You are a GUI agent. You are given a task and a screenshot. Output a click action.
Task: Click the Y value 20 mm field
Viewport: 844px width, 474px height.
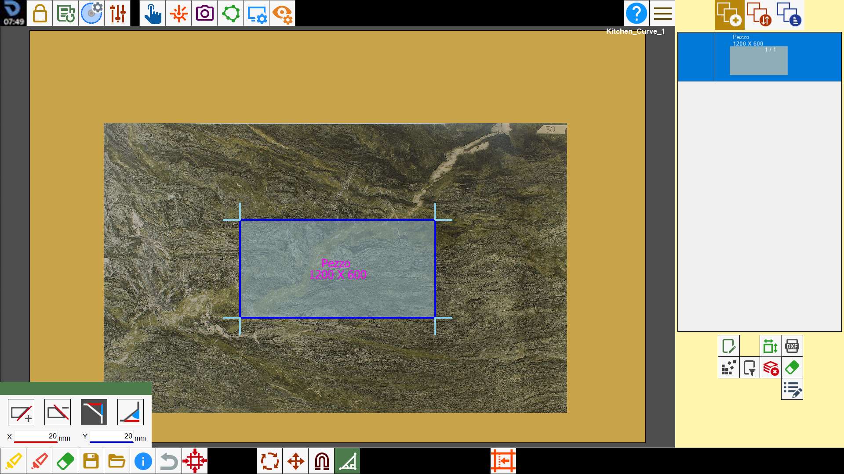[112, 437]
